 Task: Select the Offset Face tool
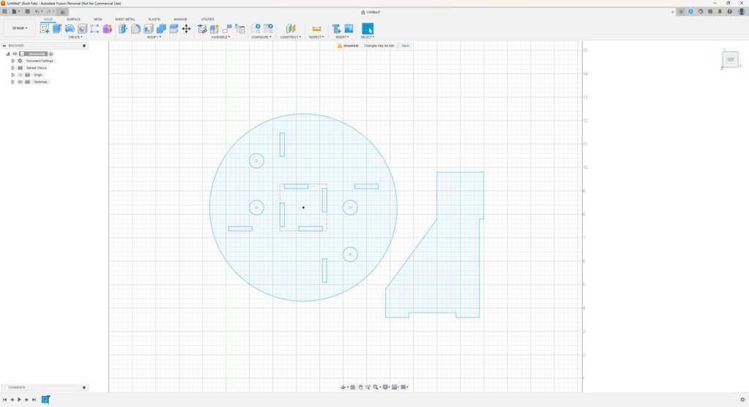pyautogui.click(x=174, y=29)
